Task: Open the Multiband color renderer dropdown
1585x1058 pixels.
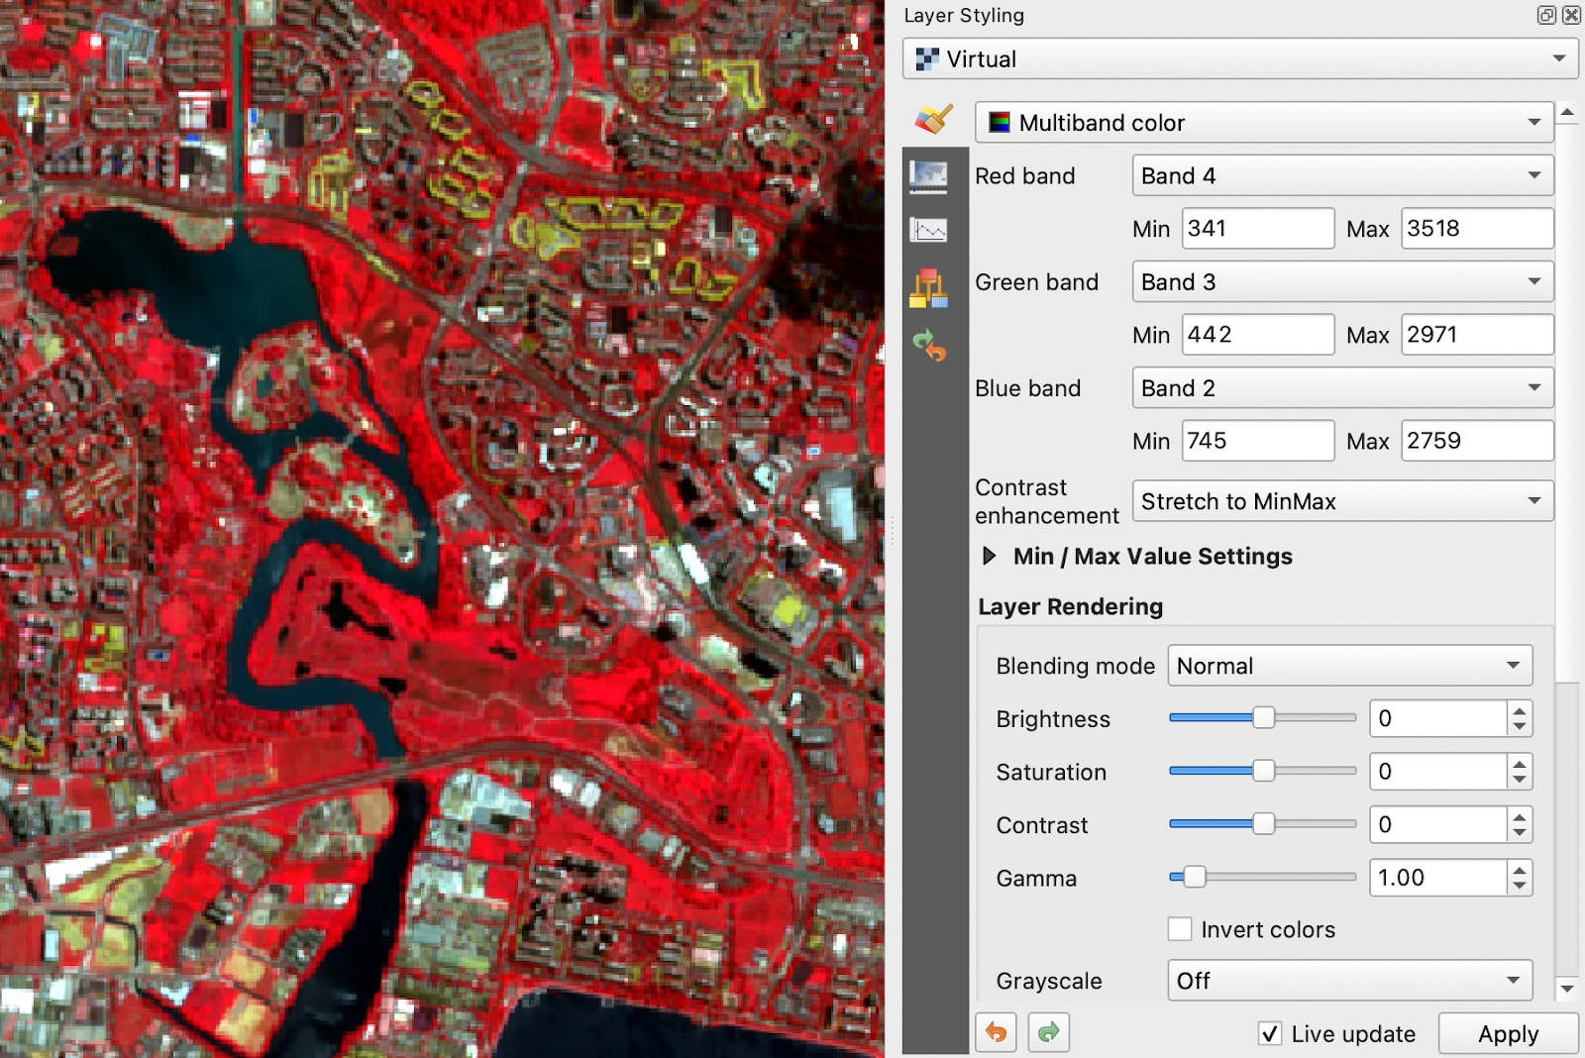Action: coord(1264,123)
